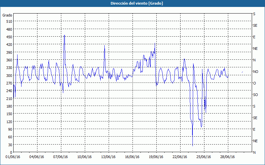
Task: Click the 480 y-axis value
Action: click(x=9, y=29)
